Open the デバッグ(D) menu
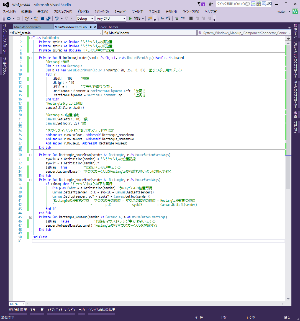This screenshot has width=300, height=321. tap(101, 11)
